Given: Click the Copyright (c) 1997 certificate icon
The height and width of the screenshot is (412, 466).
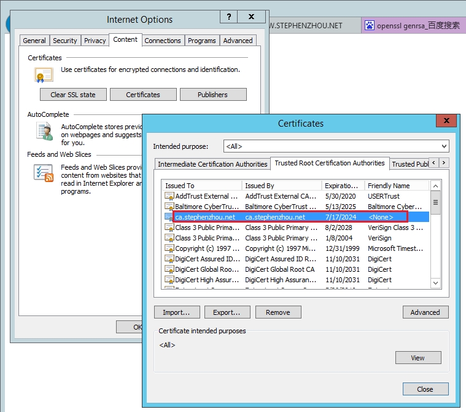Looking at the screenshot, I should (169, 248).
